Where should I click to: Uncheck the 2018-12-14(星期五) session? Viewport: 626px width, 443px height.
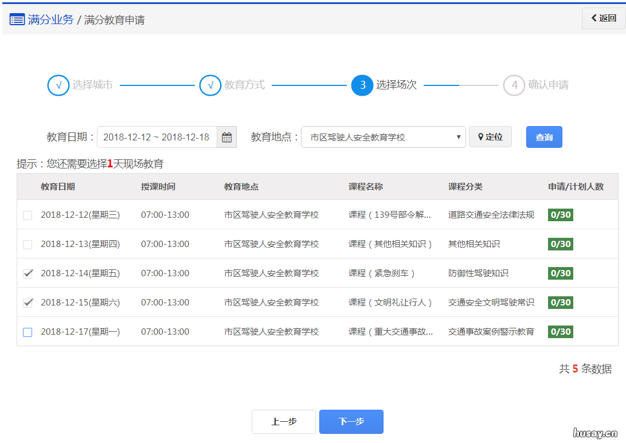(27, 273)
